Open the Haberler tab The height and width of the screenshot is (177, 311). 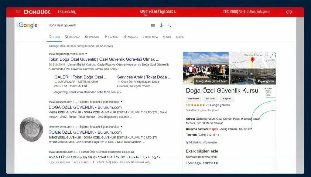tap(92, 37)
